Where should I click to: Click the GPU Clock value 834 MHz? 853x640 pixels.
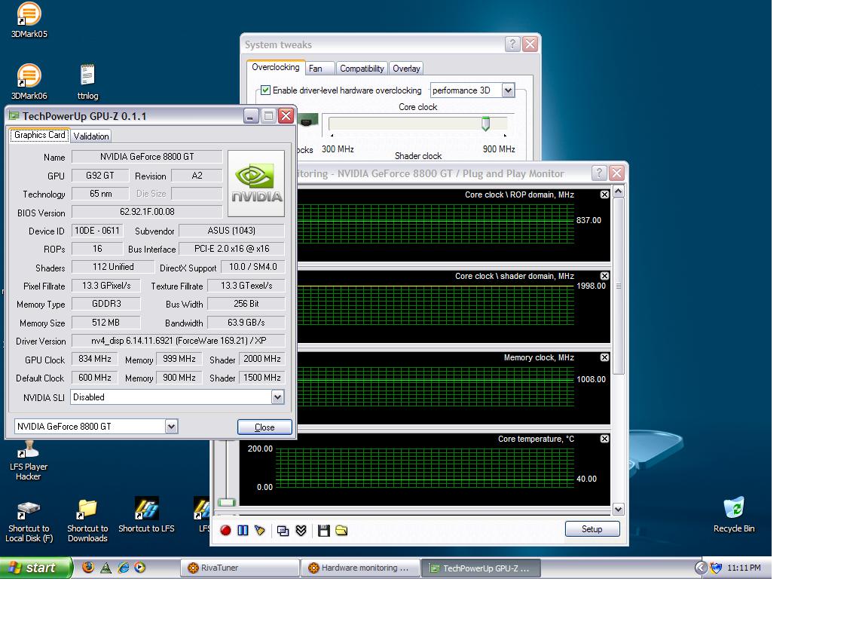point(95,359)
